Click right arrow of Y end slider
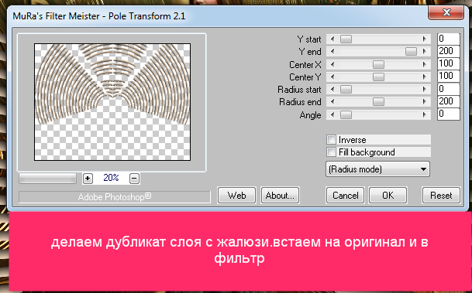This screenshot has height=293, width=472. click(x=425, y=51)
